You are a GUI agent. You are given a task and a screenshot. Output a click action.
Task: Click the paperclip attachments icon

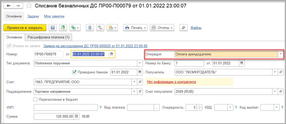(184, 28)
